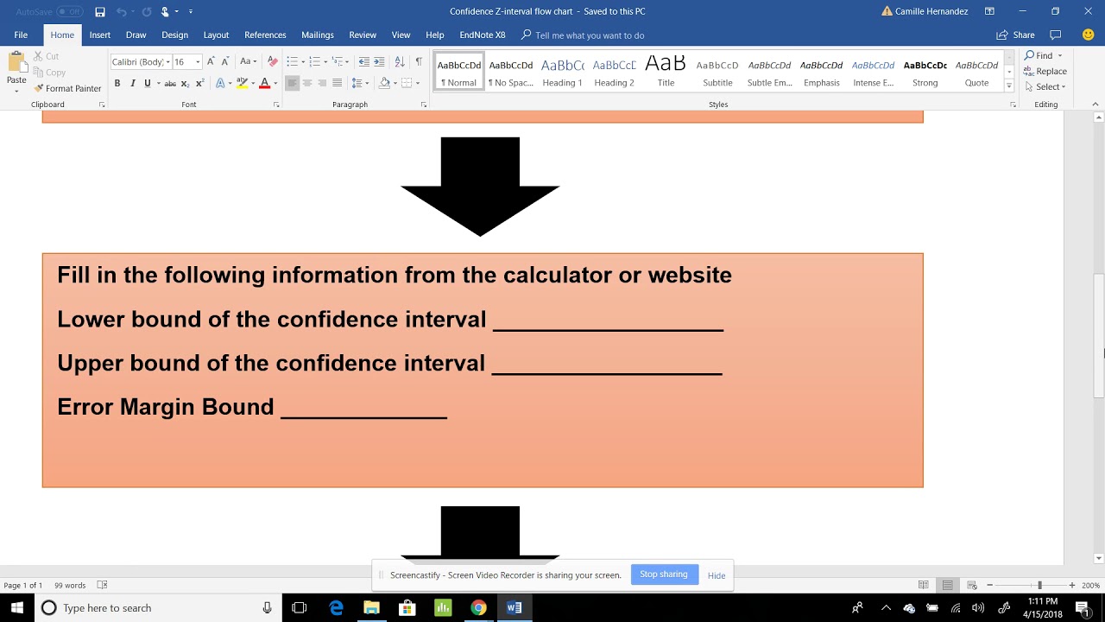Click the zoom in plus button

[1072, 585]
